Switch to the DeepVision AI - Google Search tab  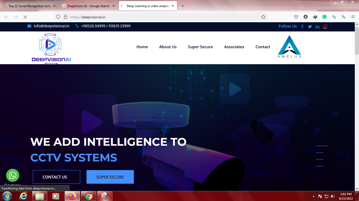tap(89, 6)
